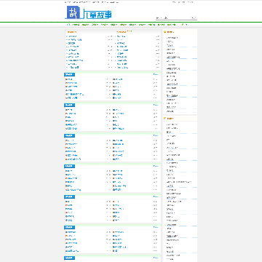Click the orange heading of the top-left list
Screen dimensions: 262x262
point(72,32)
